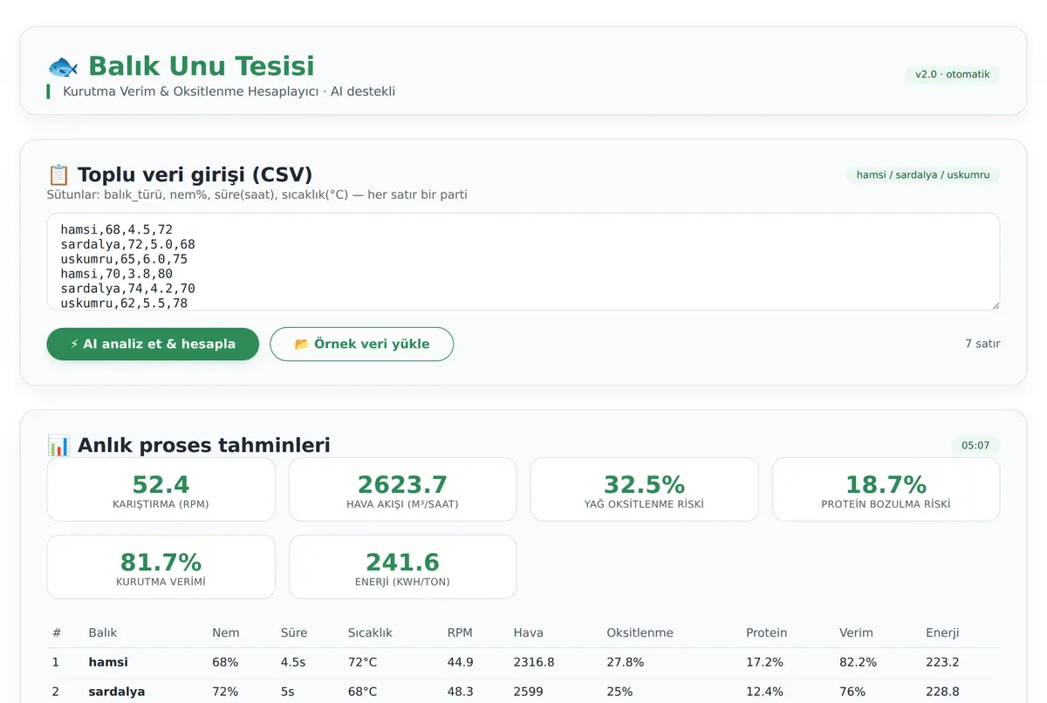Click the Verim column header
The height and width of the screenshot is (703, 1047).
[x=856, y=632]
